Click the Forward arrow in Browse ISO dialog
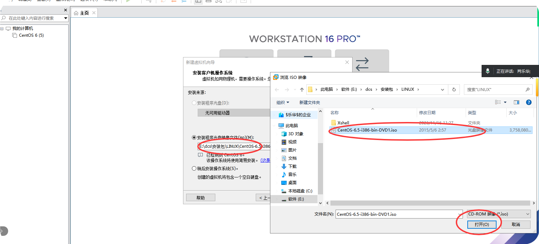The height and width of the screenshot is (244, 539). point(287,90)
